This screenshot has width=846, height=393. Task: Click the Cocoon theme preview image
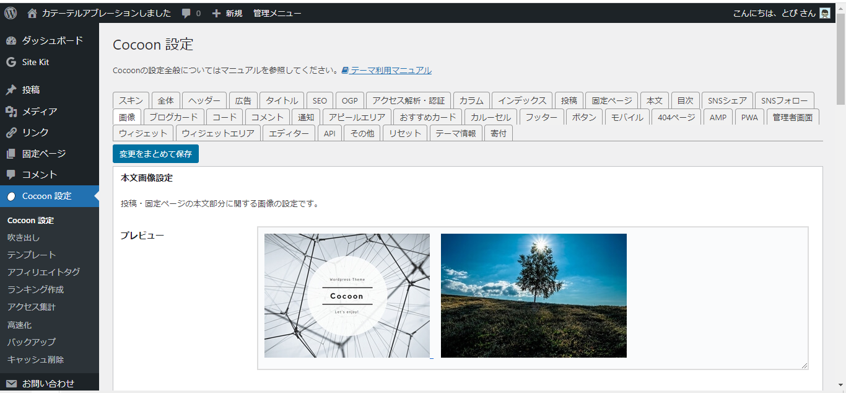click(x=347, y=296)
